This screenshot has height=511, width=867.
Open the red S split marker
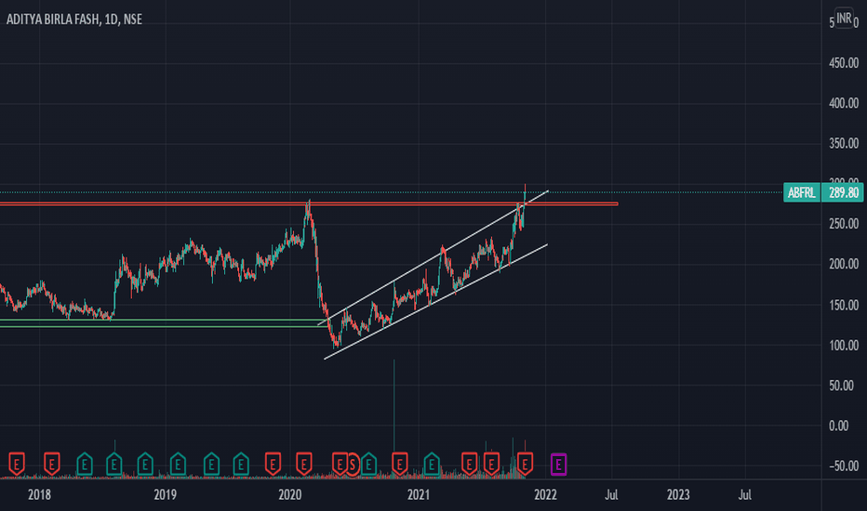click(353, 464)
